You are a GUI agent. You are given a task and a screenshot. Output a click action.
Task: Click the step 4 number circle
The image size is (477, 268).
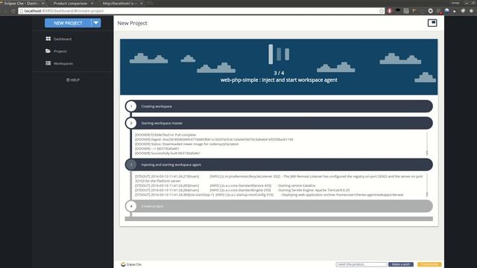click(x=131, y=206)
